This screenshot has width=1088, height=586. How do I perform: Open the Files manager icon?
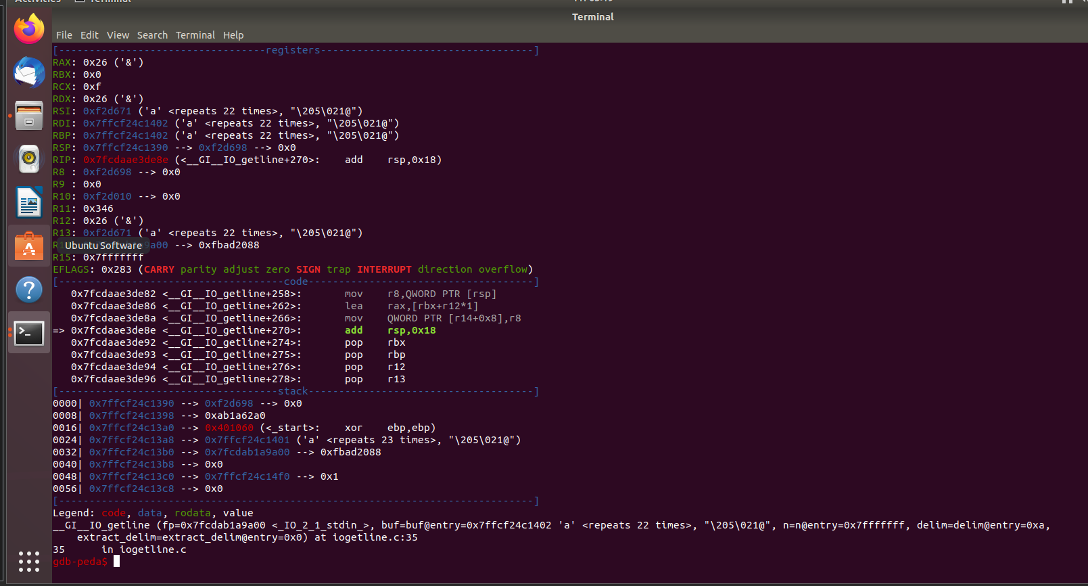point(29,116)
